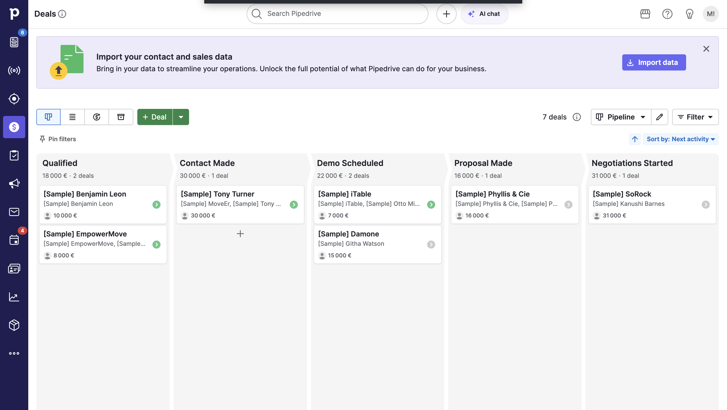Click the Negotiations Started stage header

632,163
